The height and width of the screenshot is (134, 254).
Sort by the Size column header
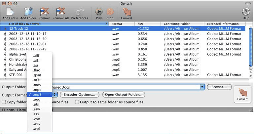coord(148,24)
